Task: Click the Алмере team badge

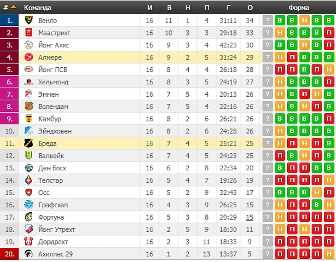Action: pyautogui.click(x=29, y=57)
